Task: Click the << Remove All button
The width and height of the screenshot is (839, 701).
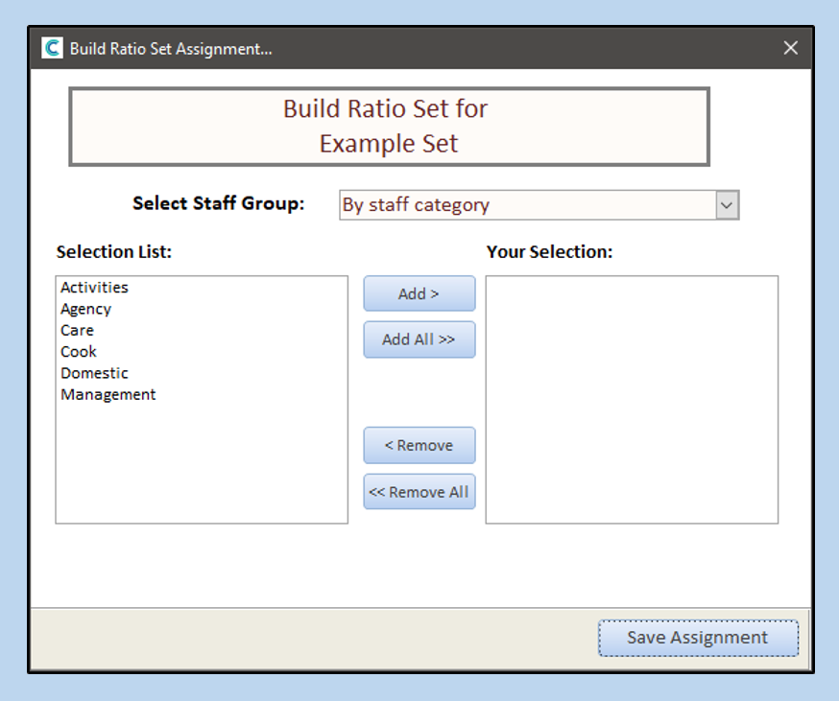Action: point(419,492)
